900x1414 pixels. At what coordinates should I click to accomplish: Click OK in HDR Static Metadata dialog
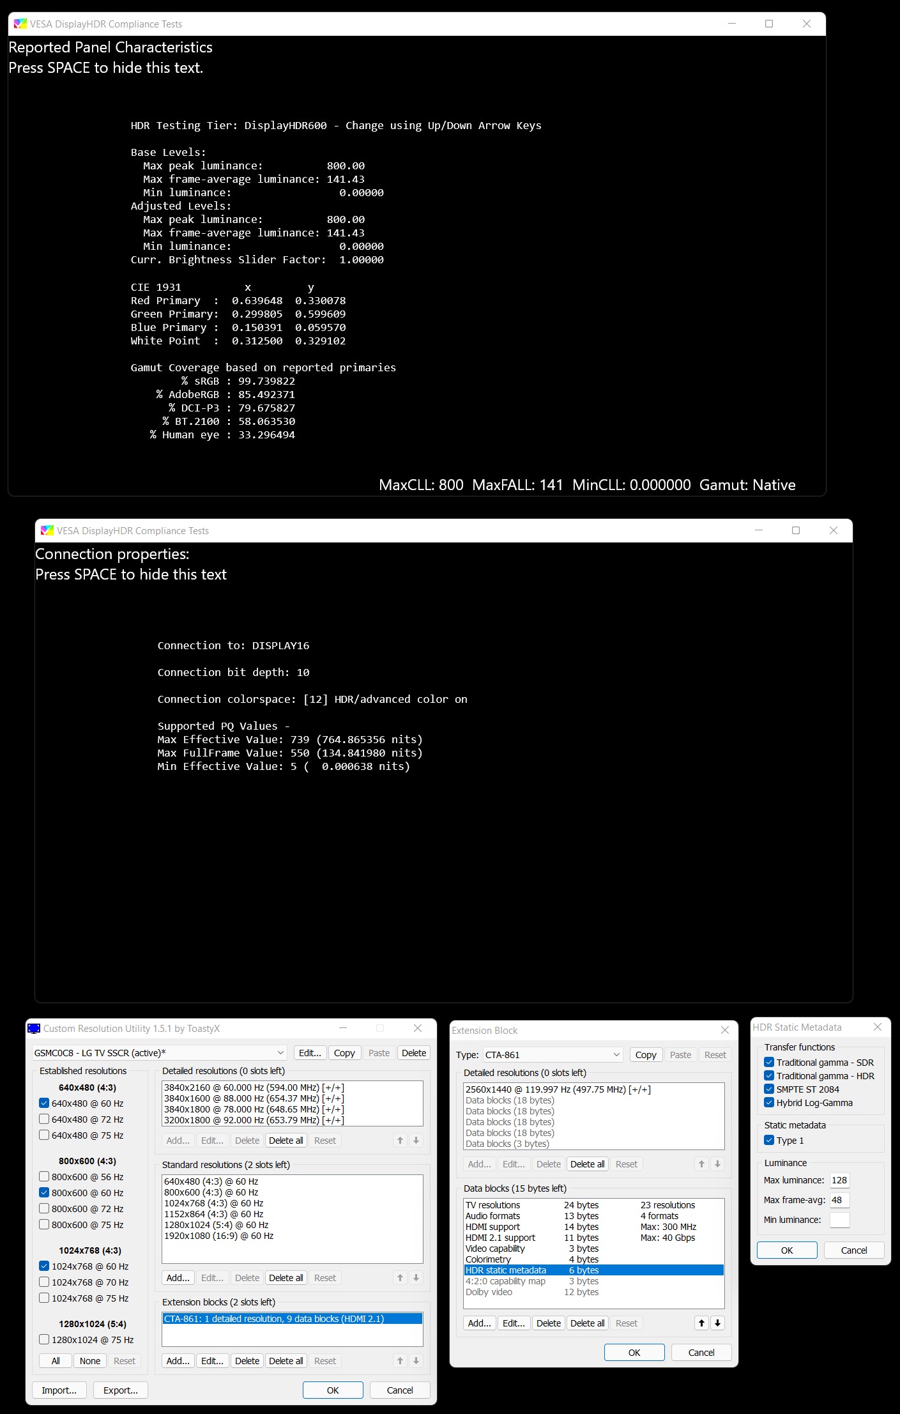[787, 1250]
